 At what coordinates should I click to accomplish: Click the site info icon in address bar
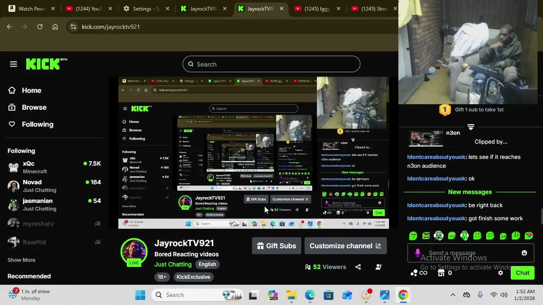[73, 27]
